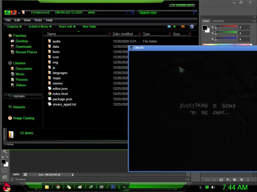Click the change view icon in Explorer
The image size is (257, 192).
point(169,26)
